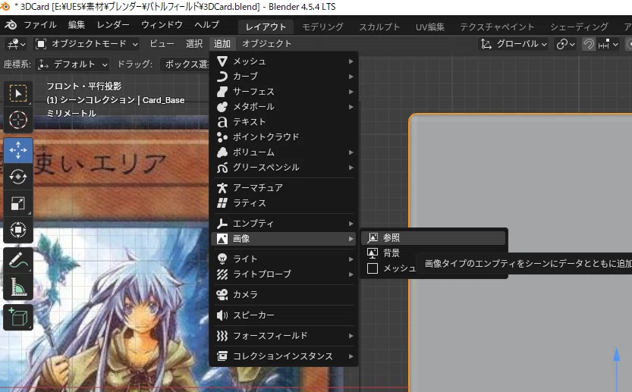Open the オブジェクトモード mode dropdown
Viewport: 632px width, 392px height.
click(86, 44)
